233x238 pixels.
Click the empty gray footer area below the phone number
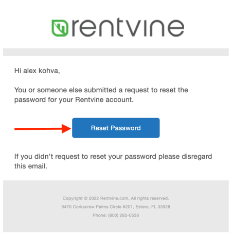pyautogui.click(x=116, y=225)
